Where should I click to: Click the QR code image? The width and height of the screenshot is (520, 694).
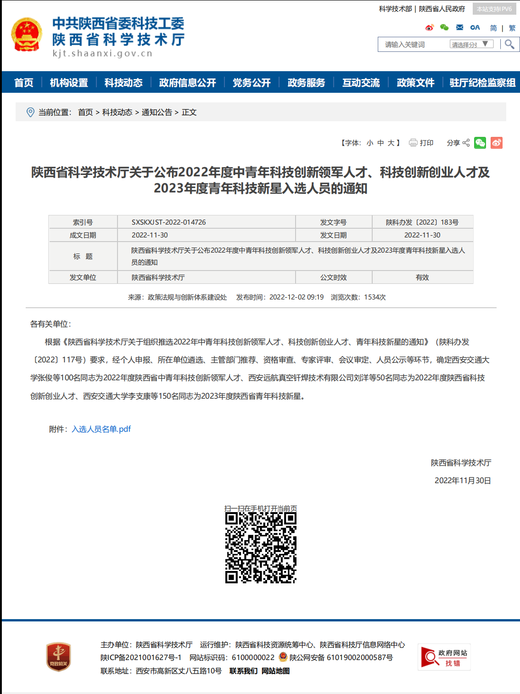(x=261, y=547)
